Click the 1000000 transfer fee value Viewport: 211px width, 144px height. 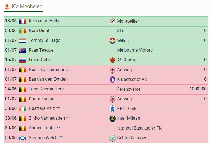coord(198,89)
